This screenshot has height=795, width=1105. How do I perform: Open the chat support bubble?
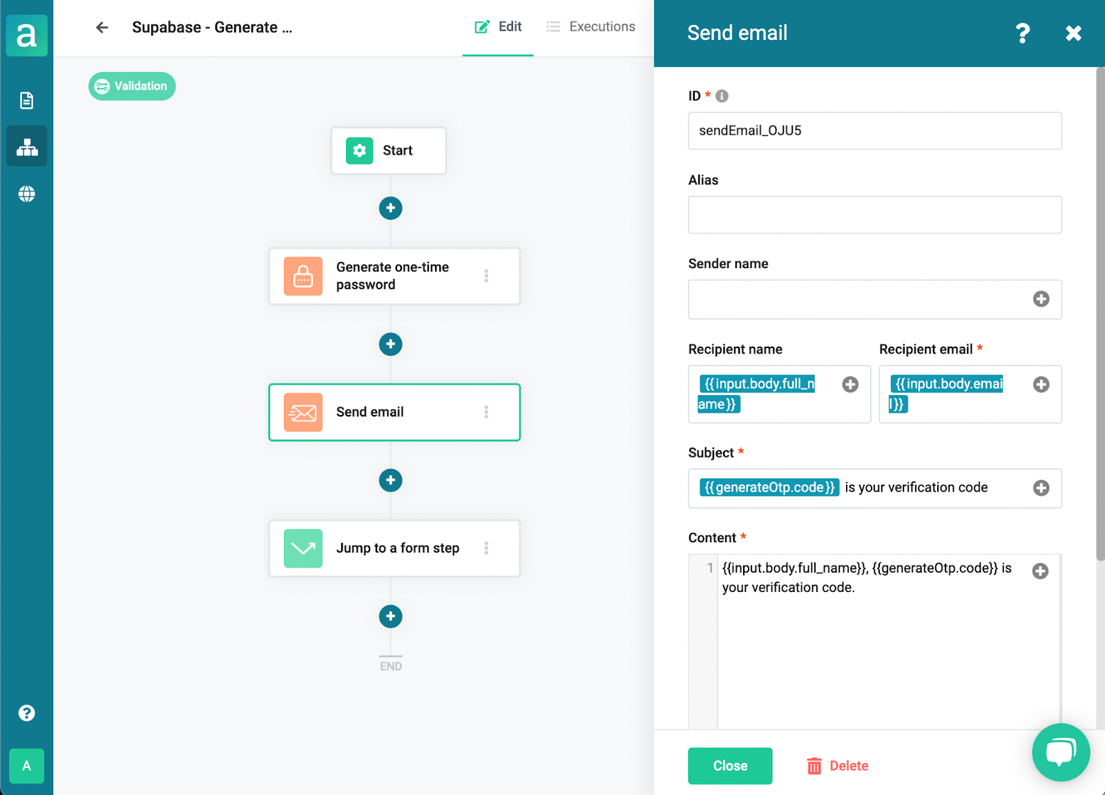pos(1061,752)
